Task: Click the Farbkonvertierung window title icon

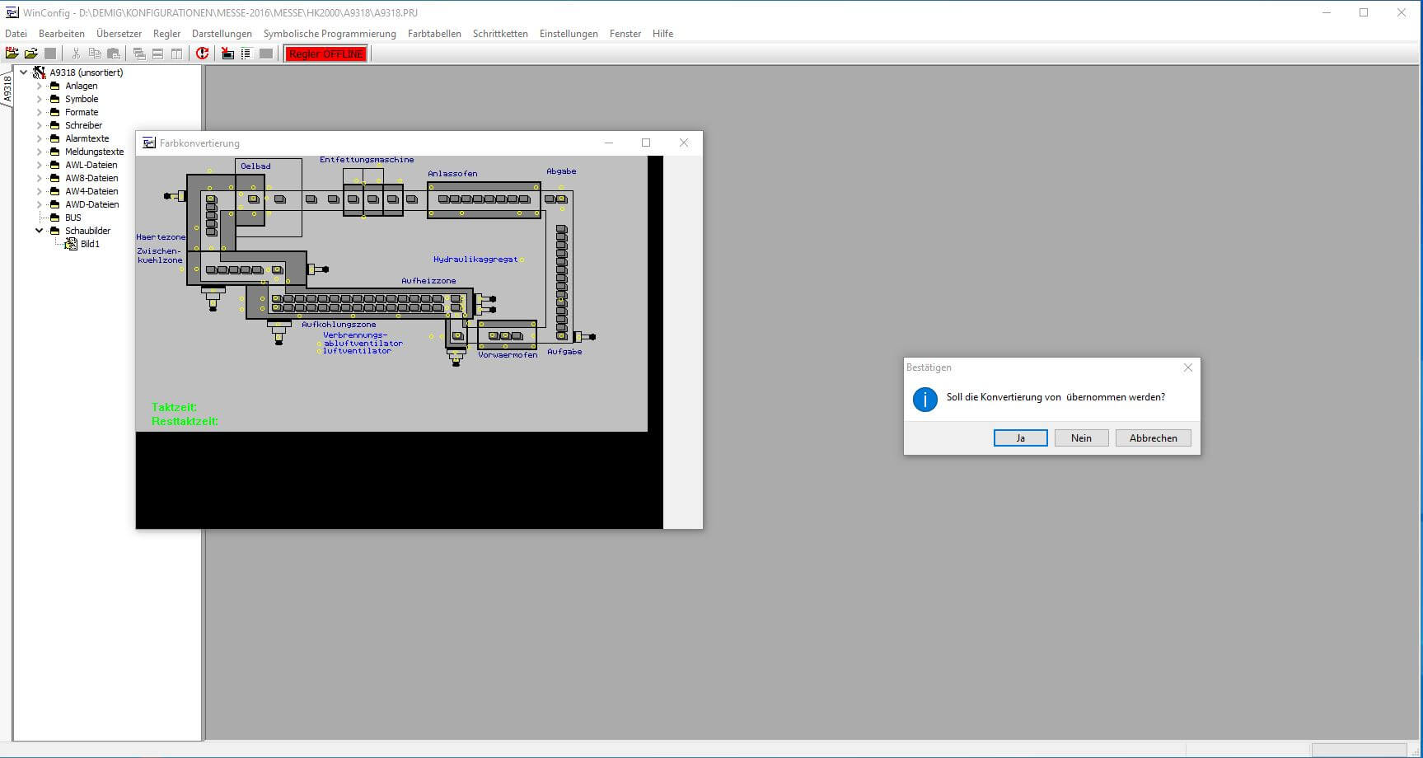Action: coord(149,143)
